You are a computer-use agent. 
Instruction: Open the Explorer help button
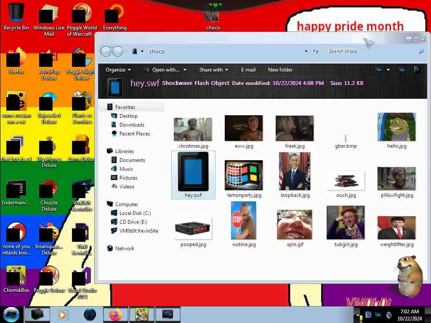tap(417, 70)
